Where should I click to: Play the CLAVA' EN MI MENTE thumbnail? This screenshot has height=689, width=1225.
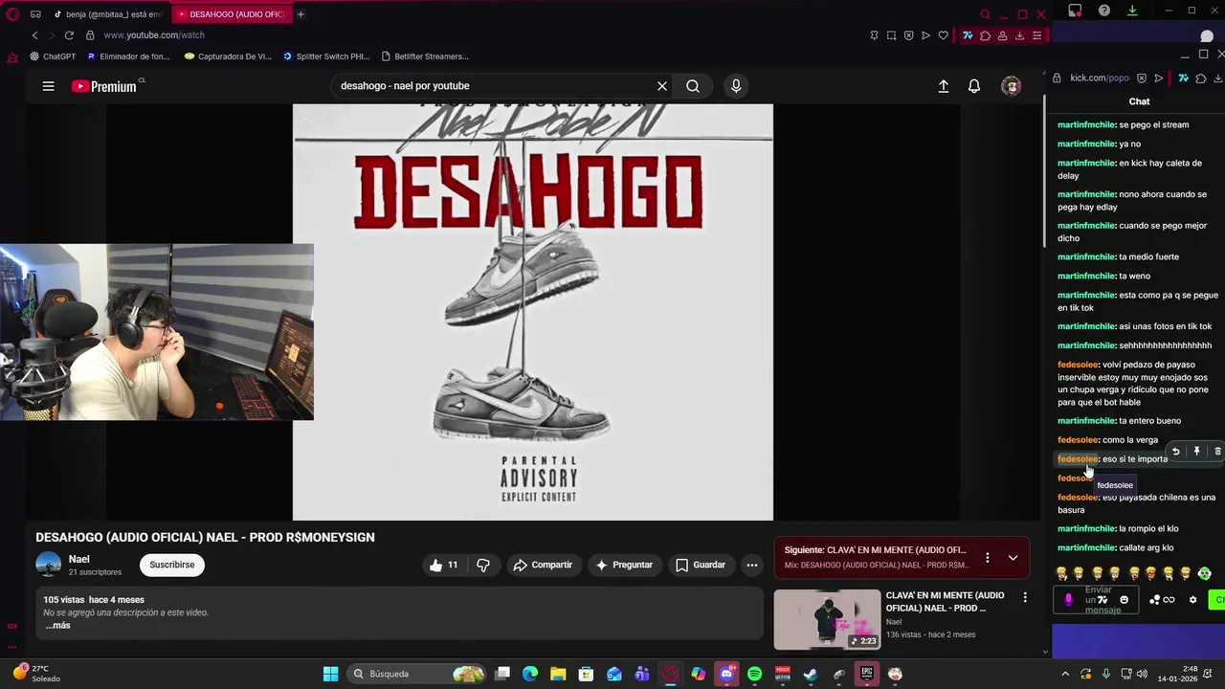(827, 619)
